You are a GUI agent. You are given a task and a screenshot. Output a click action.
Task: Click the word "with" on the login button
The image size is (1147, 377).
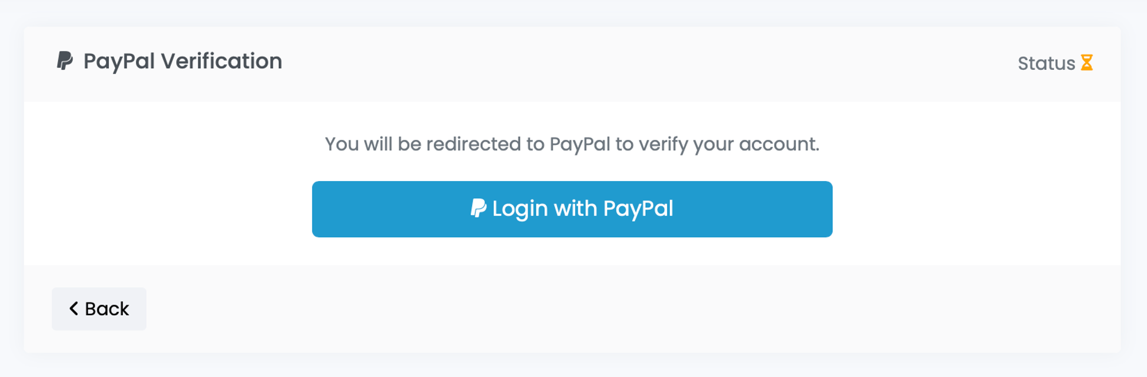coord(575,209)
